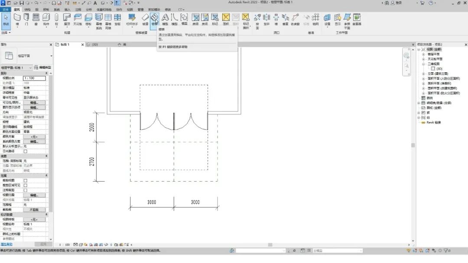
Task: Select the Reference Plane (参照平面) tool
Action: coord(347,21)
